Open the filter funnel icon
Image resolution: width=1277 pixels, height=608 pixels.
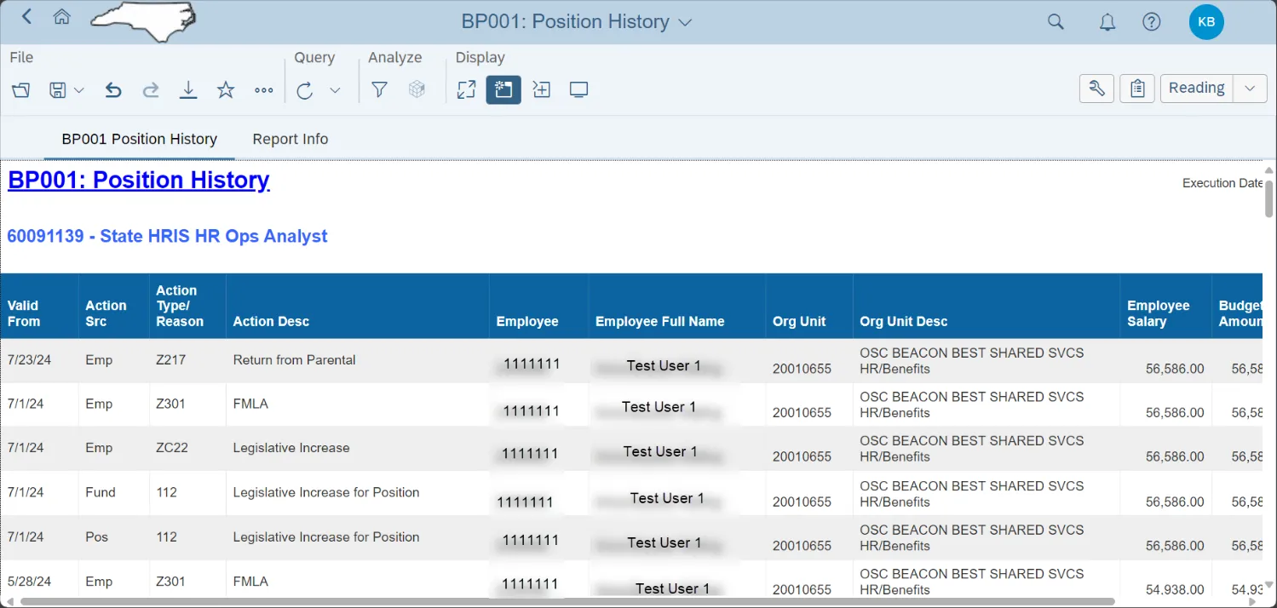(x=380, y=90)
